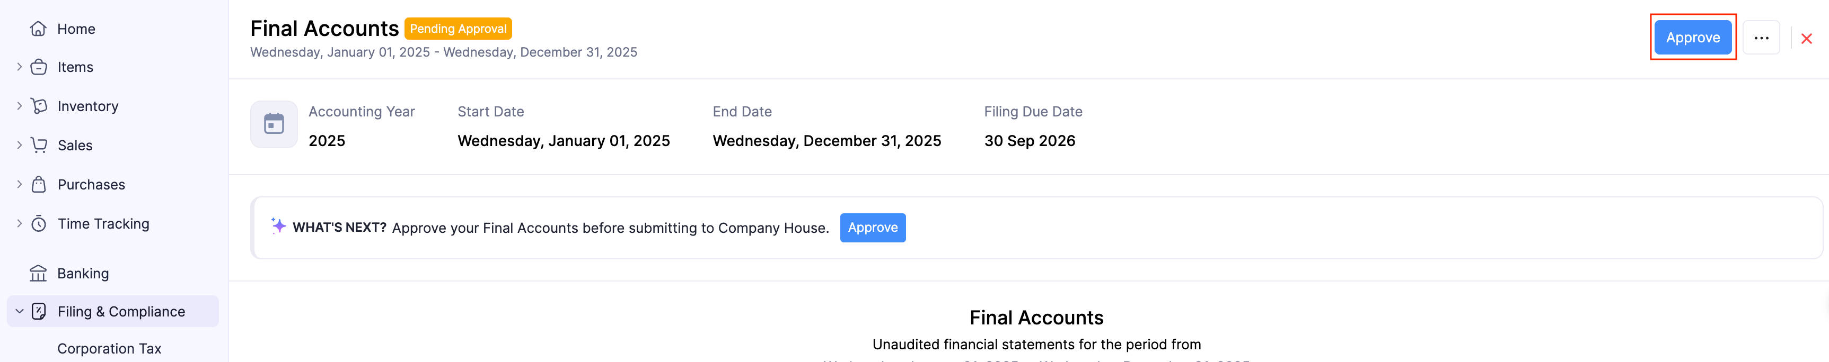The width and height of the screenshot is (1829, 362).
Task: Navigate to the Banking section
Action: [83, 274]
